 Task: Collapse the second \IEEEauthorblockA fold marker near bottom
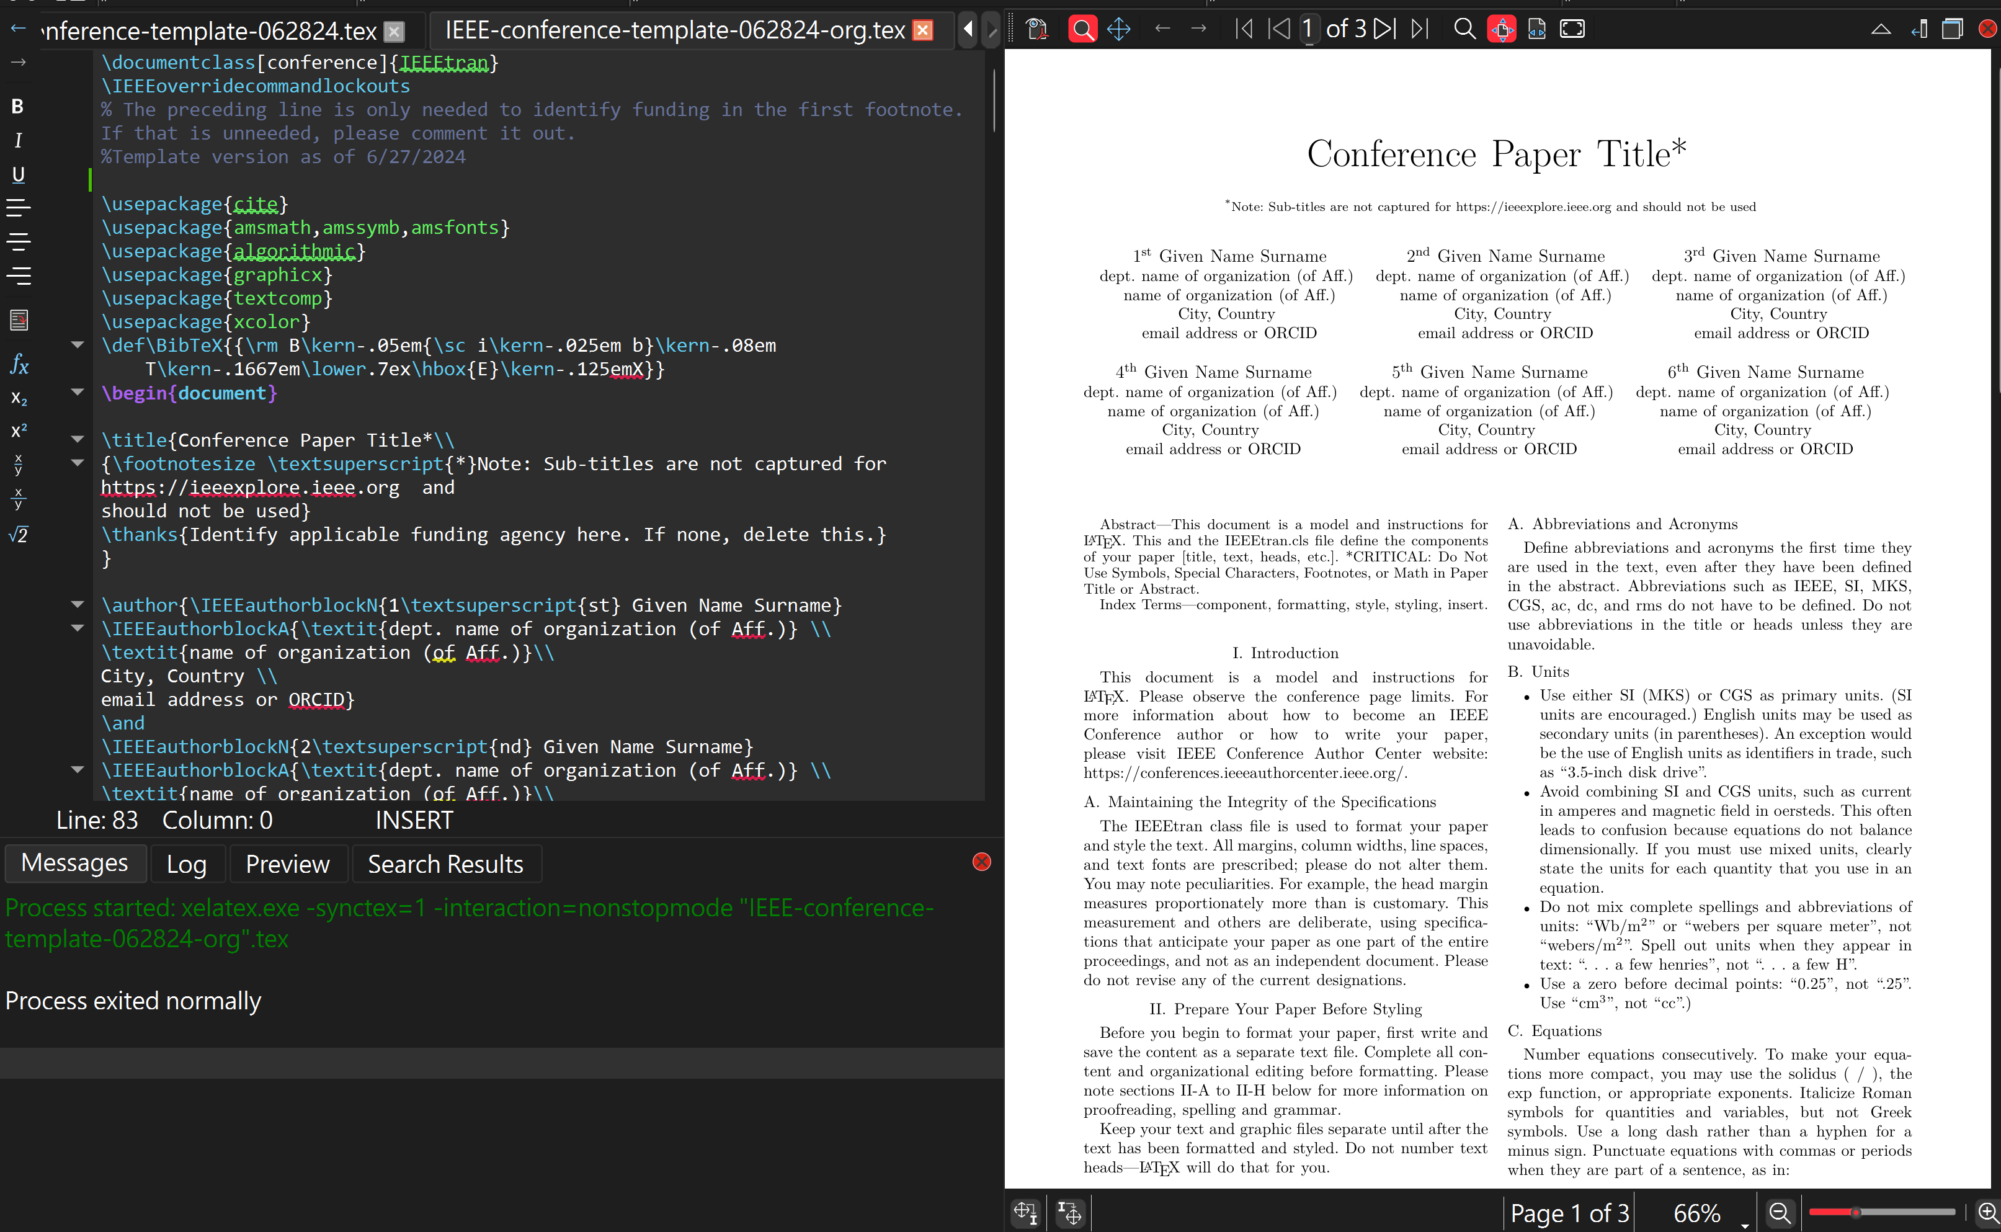[x=78, y=769]
